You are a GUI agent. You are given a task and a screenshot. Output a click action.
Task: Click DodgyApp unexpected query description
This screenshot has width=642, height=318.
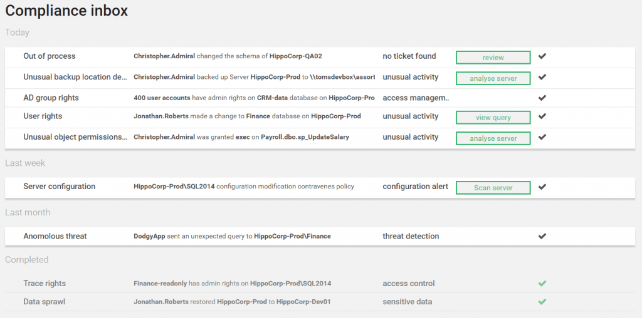coord(232,236)
